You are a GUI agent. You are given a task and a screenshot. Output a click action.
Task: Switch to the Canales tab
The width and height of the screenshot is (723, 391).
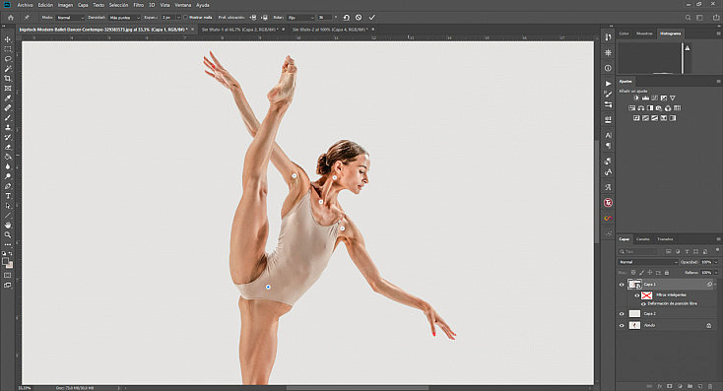pyautogui.click(x=643, y=239)
